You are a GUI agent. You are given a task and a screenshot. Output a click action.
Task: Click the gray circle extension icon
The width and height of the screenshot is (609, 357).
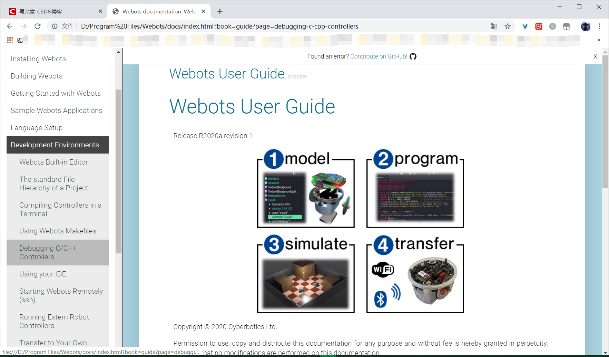click(552, 26)
